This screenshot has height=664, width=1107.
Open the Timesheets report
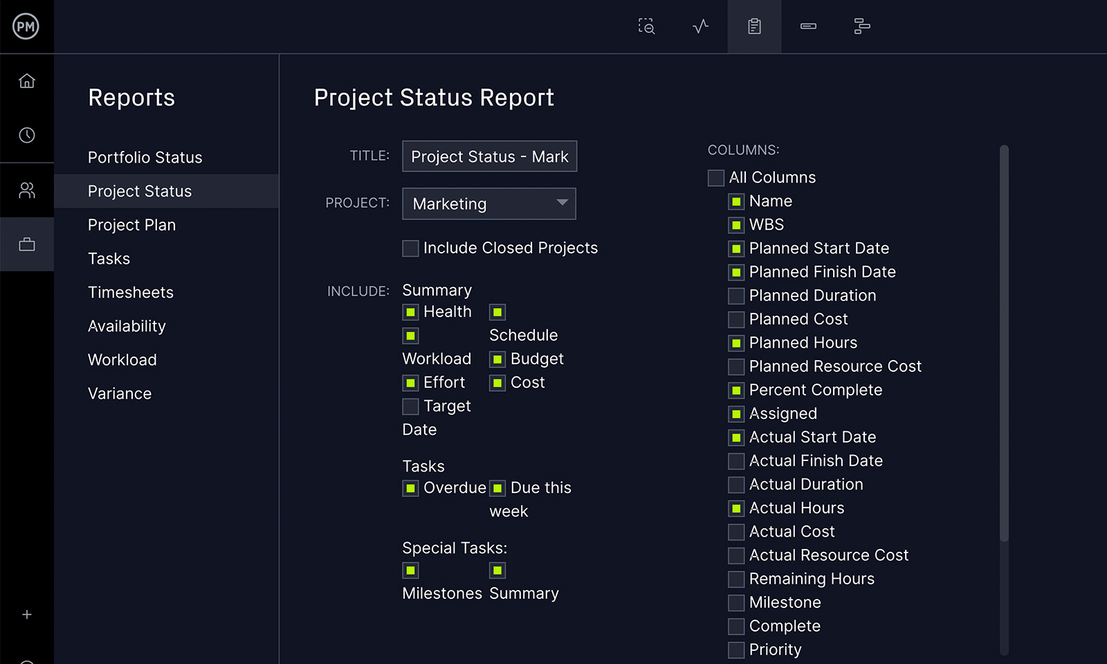tap(130, 292)
